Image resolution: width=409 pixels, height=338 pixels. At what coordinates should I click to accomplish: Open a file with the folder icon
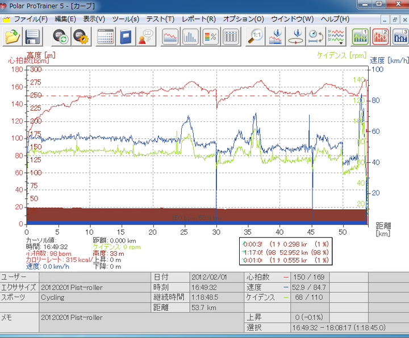point(11,37)
